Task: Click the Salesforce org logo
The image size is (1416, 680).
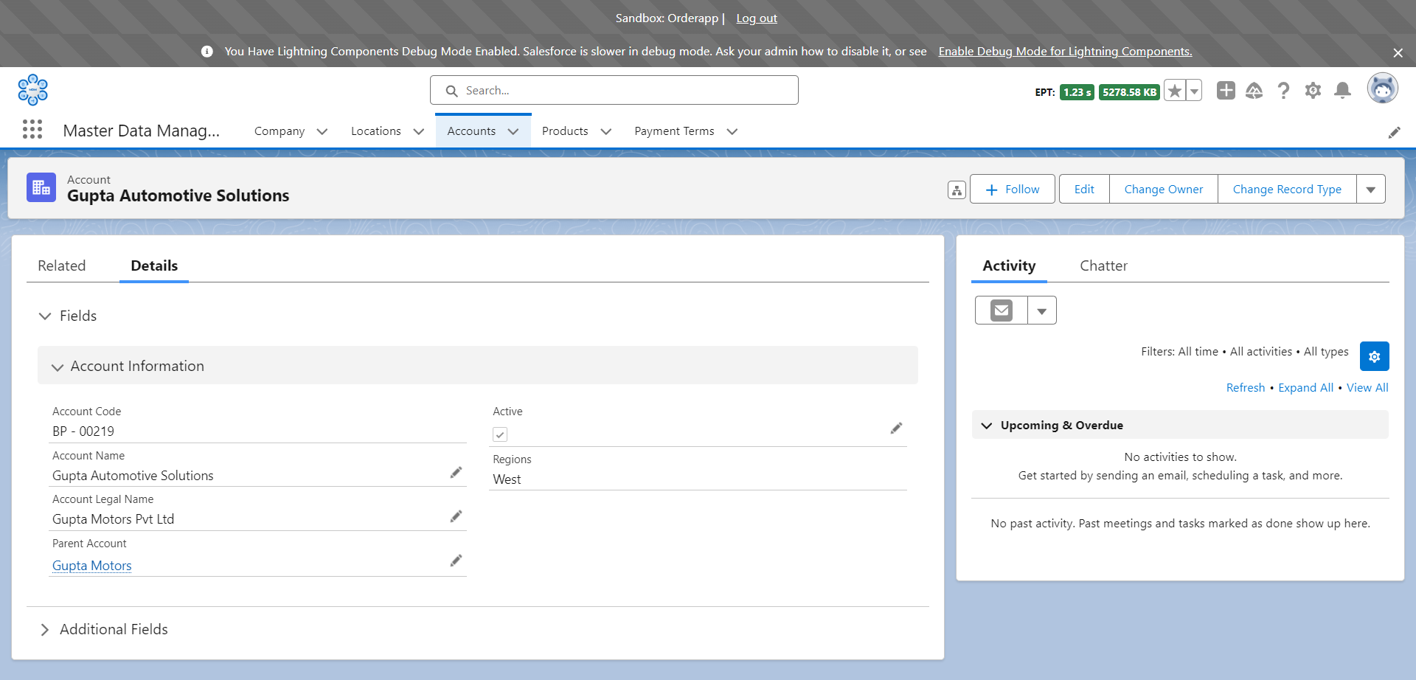Action: (x=32, y=90)
